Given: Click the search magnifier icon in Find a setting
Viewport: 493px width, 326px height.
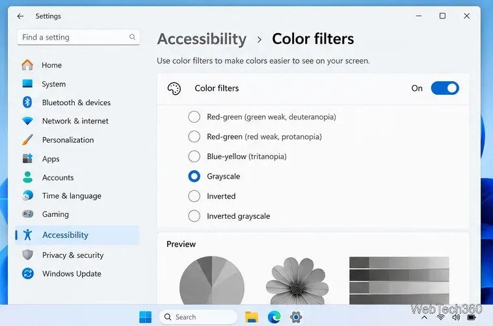Looking at the screenshot, I should (133, 37).
